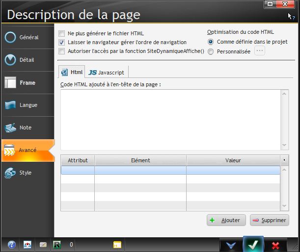Click the green plus icon on Ajouter
Viewport: 300px width, 252px height.
coord(212,220)
